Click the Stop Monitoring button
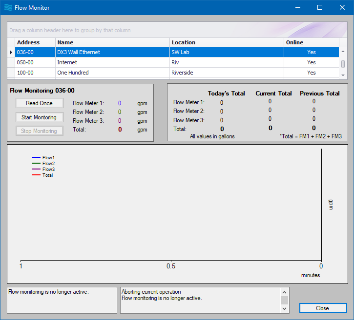 [x=39, y=131]
